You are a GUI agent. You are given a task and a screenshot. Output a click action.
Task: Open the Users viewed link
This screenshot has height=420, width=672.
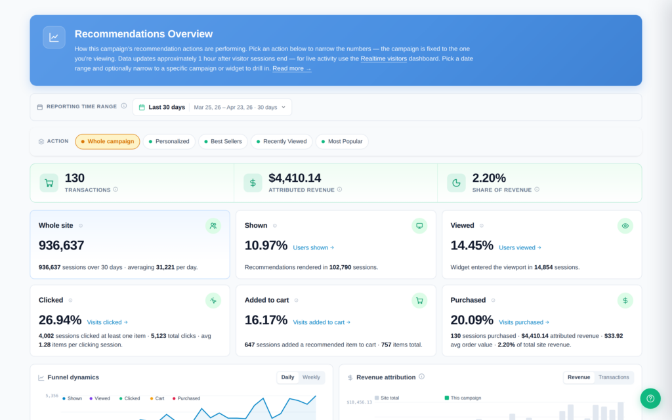[x=520, y=247]
